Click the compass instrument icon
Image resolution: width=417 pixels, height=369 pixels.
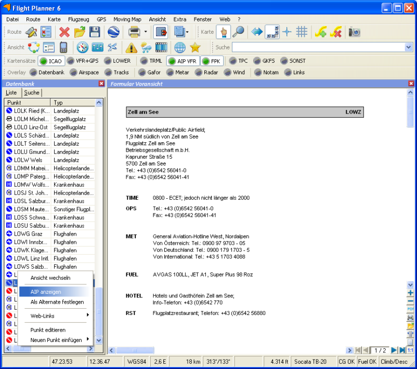click(x=82, y=48)
